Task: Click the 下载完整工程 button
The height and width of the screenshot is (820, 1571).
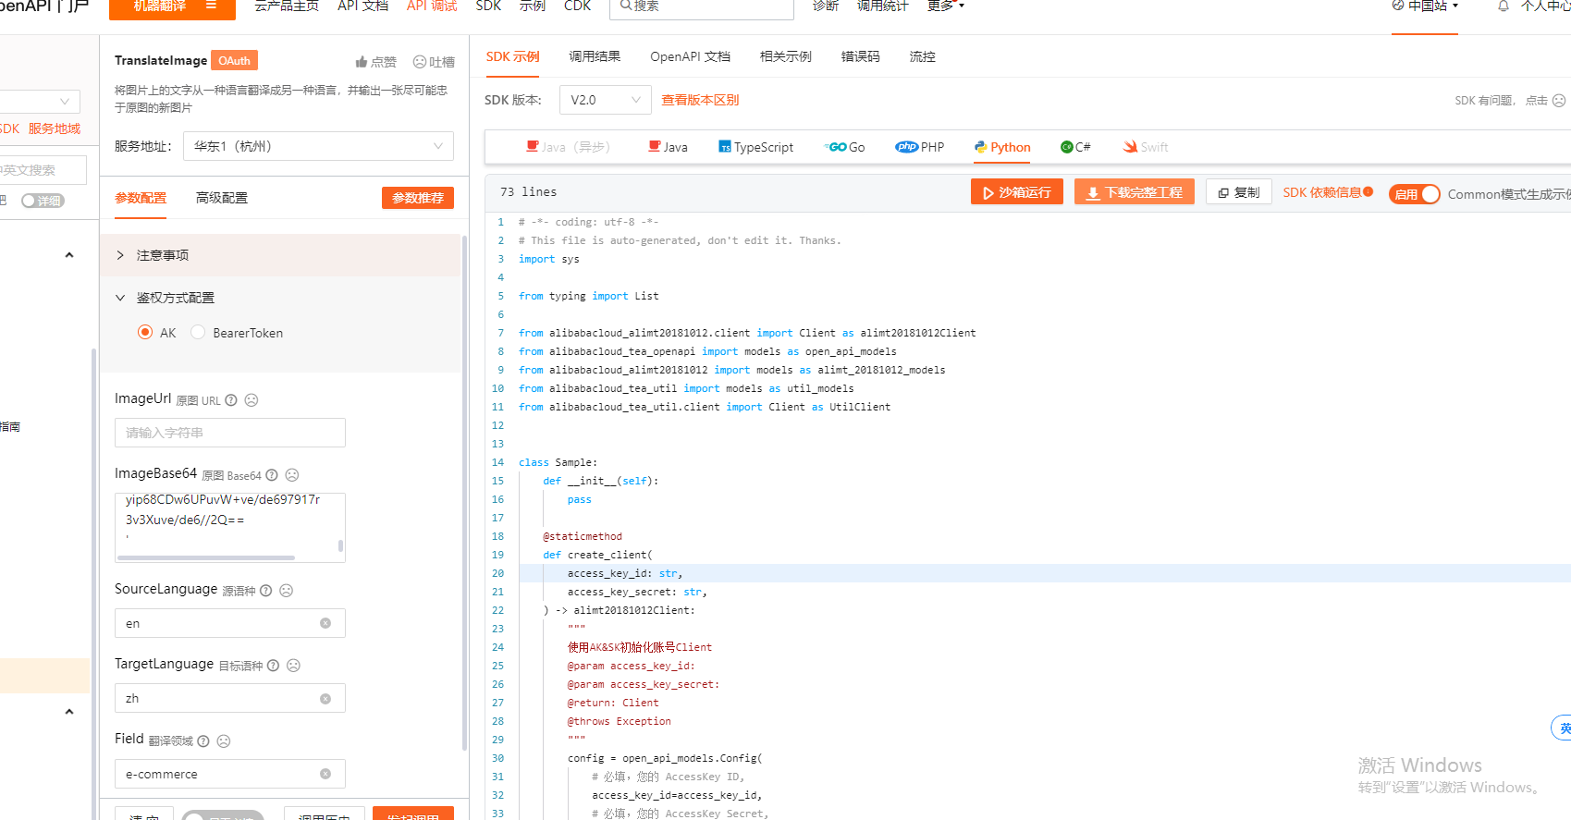Action: (x=1135, y=192)
